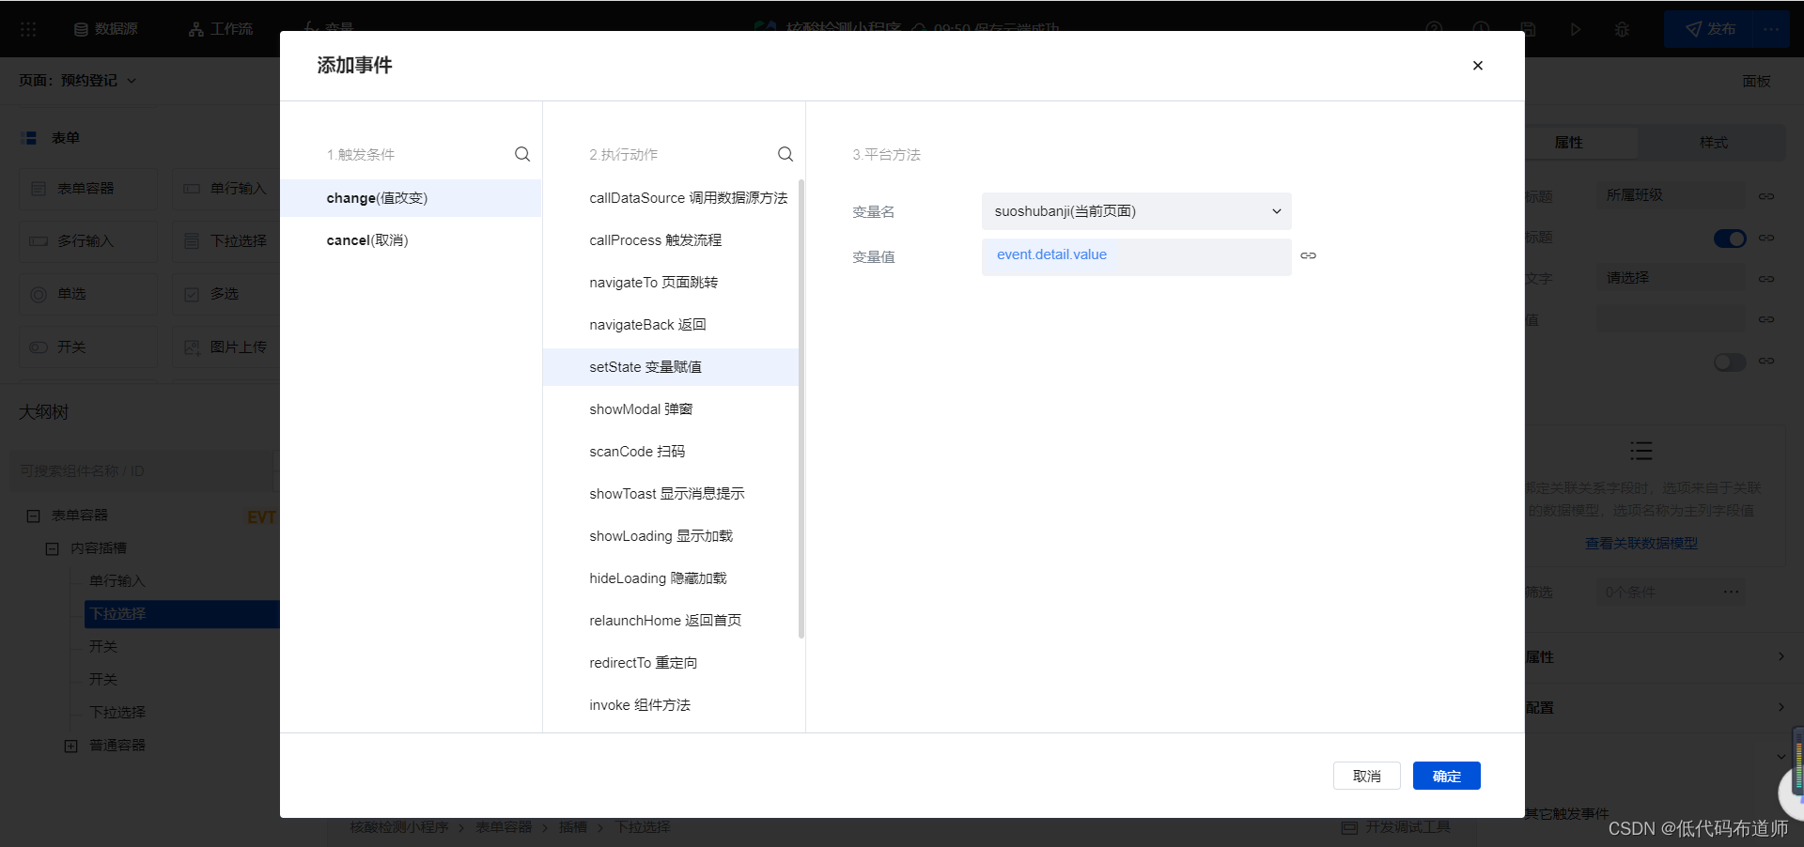The height and width of the screenshot is (847, 1804).
Task: Select the cancel(取消) trigger
Action: tap(411, 240)
